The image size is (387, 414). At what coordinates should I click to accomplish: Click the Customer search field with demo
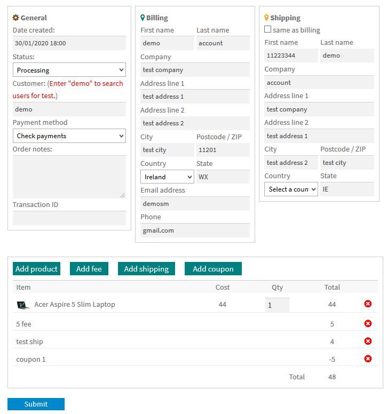69,109
